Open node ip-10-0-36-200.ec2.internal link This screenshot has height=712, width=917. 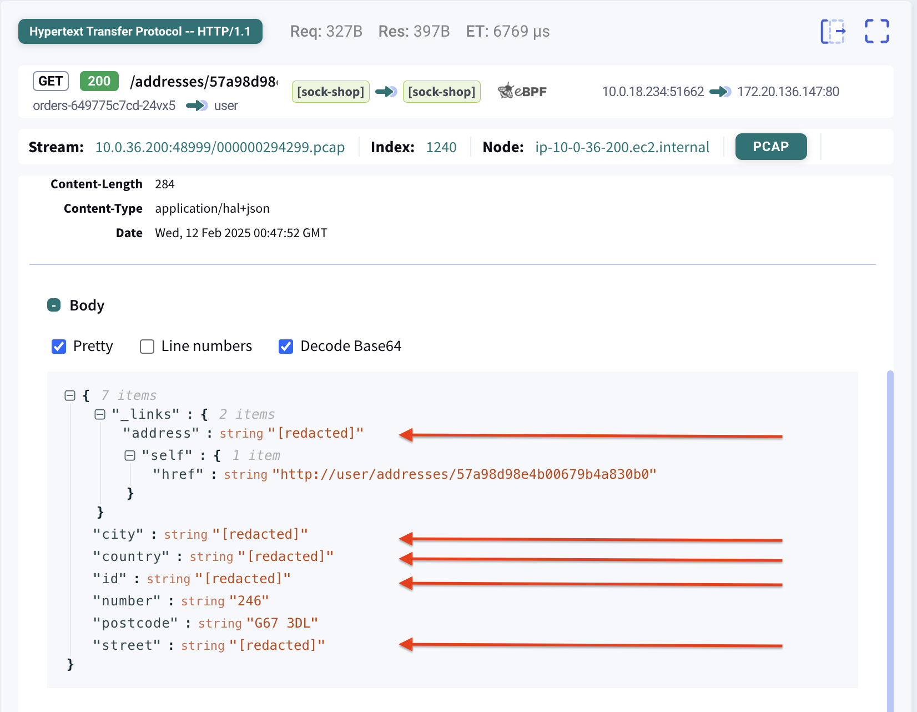point(622,147)
